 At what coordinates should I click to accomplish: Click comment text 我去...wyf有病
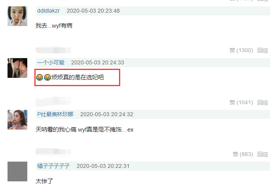(x=54, y=26)
